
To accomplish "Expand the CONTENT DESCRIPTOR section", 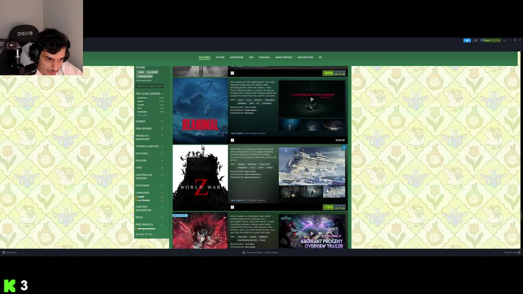I will tap(149, 209).
